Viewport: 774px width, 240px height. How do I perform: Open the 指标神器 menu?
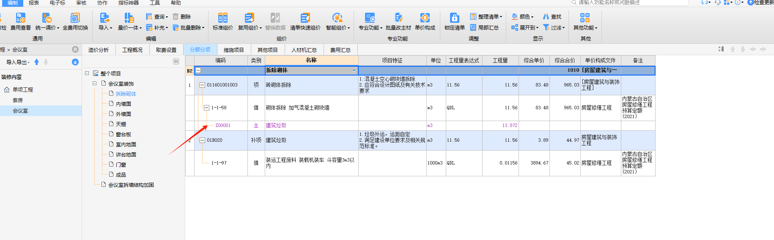click(129, 3)
